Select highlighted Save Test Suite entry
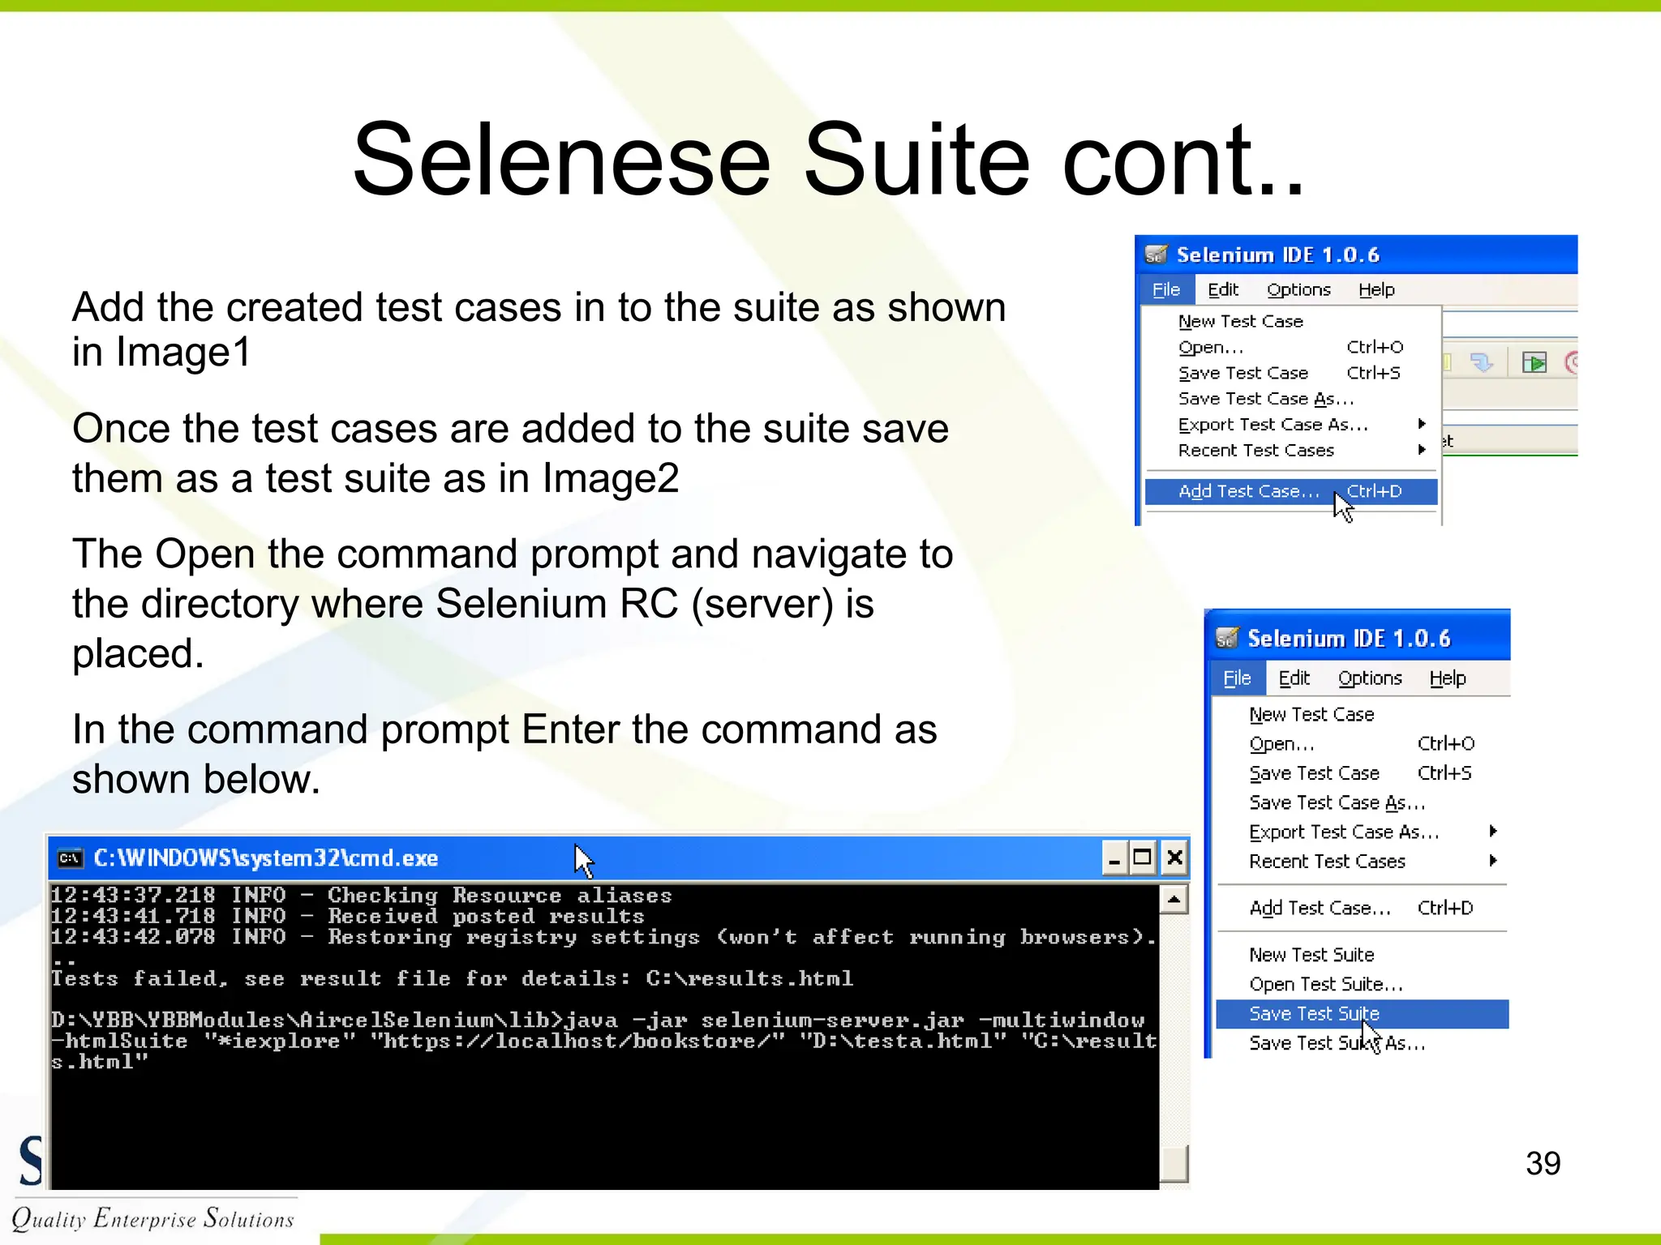 coord(1363,1014)
